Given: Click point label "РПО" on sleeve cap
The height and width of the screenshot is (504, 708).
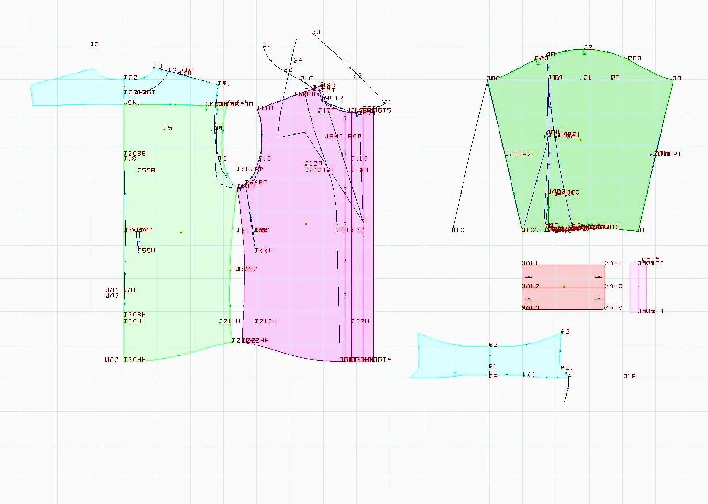Looking at the screenshot, I should (635, 58).
